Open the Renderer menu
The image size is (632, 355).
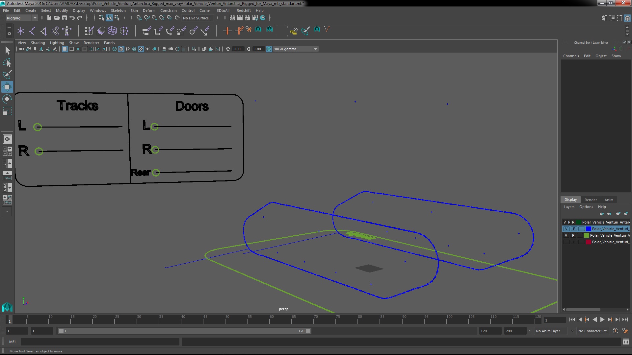pos(91,42)
